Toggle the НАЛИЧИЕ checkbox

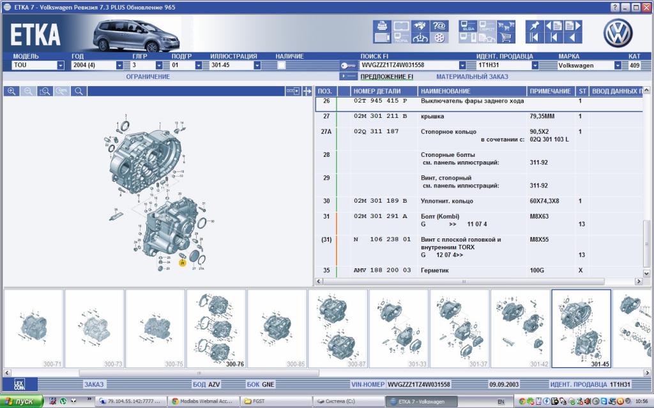point(282,66)
